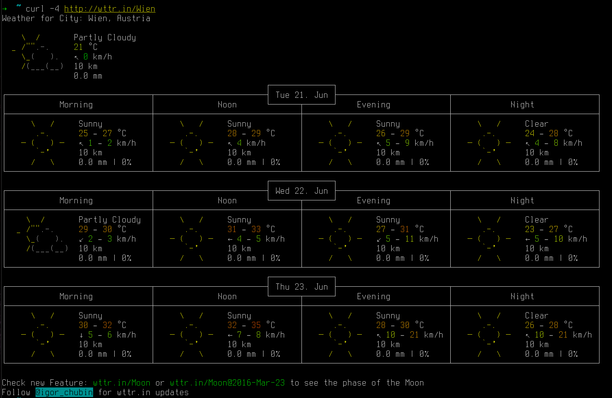Screen dimensions: 612x398
Task: Click Thursday noon wind 7 – 8 km/h
Action: click(x=256, y=335)
